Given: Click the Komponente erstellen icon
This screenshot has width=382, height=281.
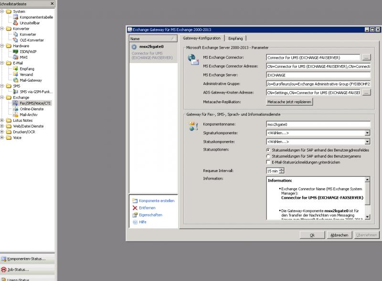Looking at the screenshot, I should point(135,201).
